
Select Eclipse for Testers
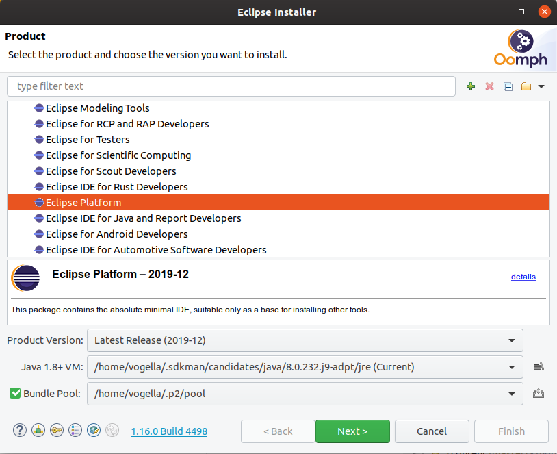(x=278, y=140)
